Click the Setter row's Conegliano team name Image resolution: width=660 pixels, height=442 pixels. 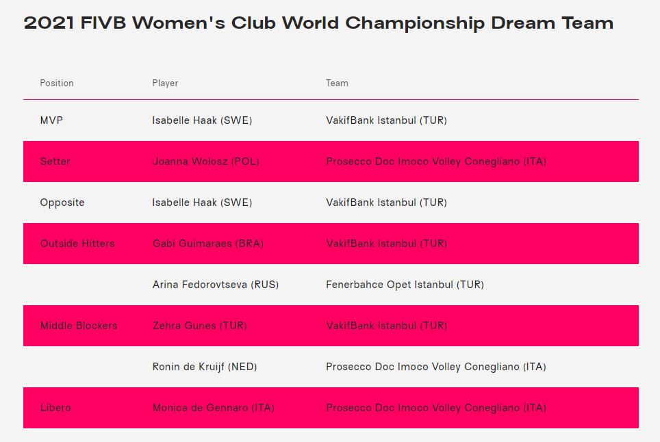click(x=435, y=161)
